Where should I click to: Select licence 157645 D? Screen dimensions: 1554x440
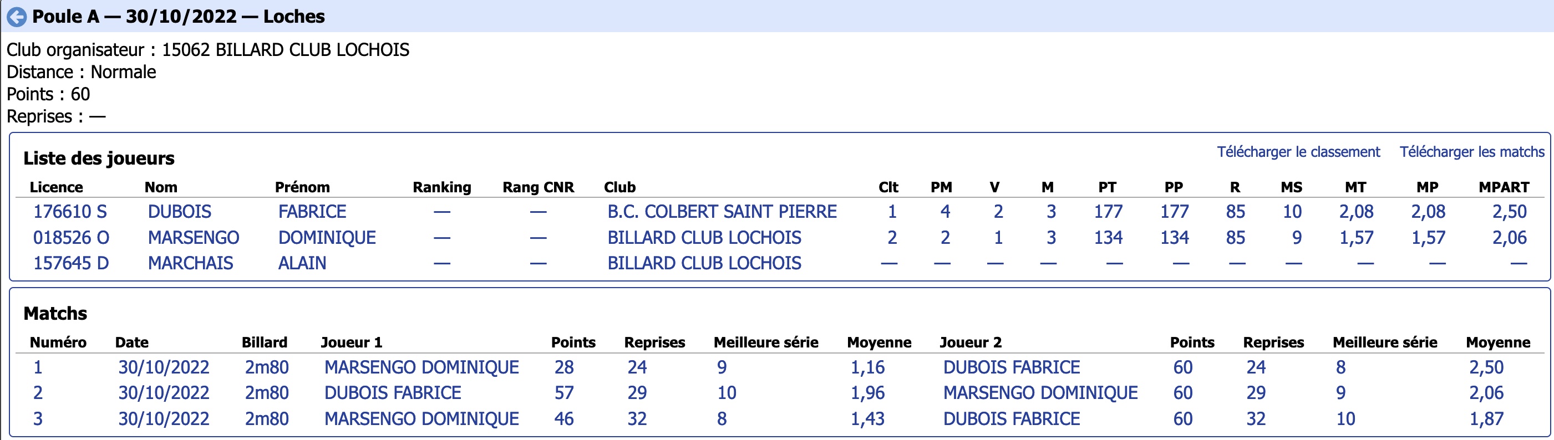tap(71, 263)
